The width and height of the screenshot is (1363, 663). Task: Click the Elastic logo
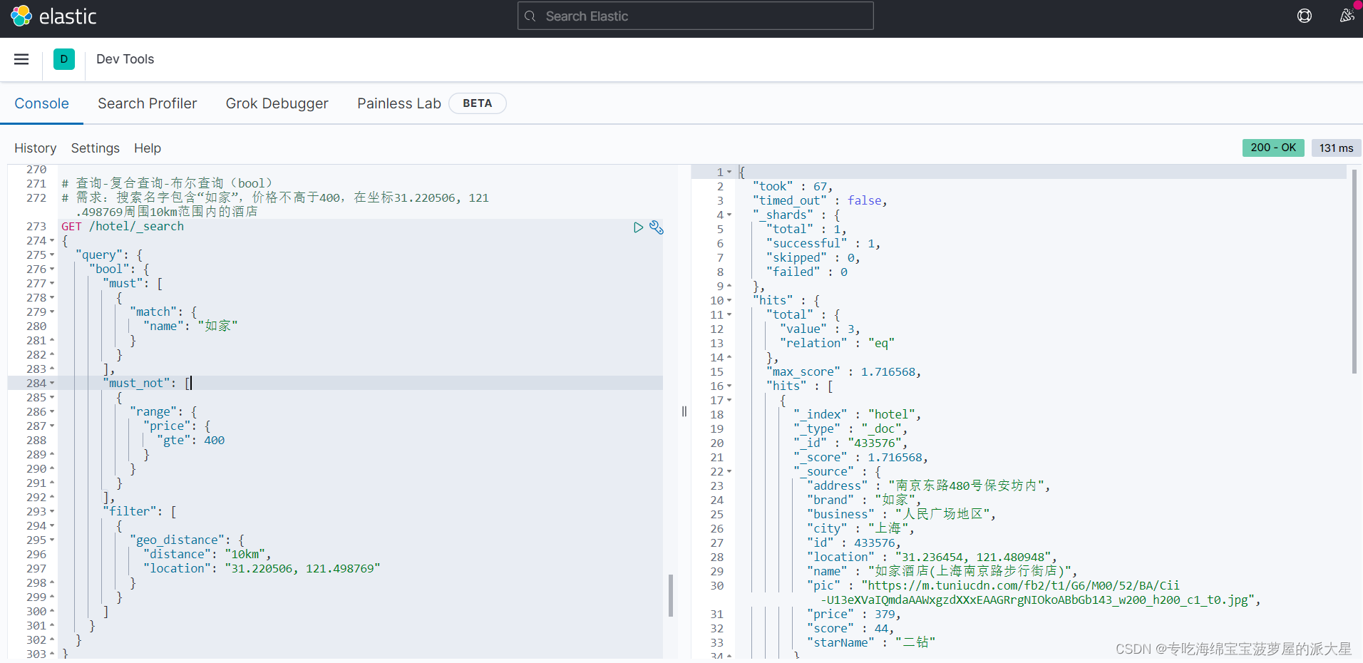pyautogui.click(x=53, y=16)
